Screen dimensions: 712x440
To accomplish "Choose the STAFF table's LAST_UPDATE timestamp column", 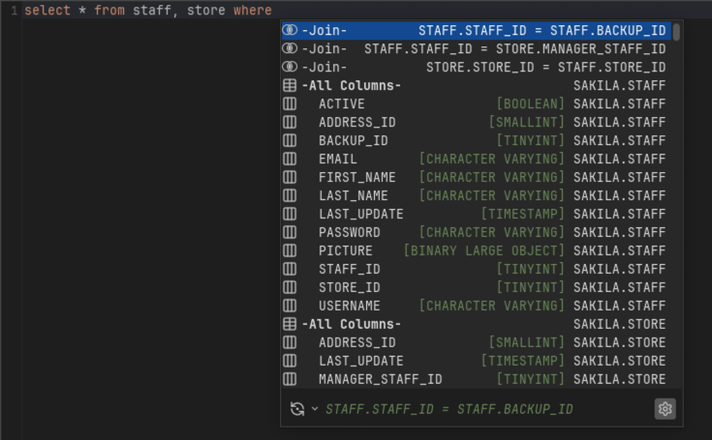I will tap(360, 214).
